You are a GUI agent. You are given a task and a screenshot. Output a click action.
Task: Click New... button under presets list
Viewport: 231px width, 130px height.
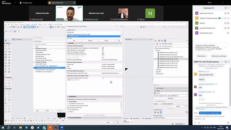74,40
